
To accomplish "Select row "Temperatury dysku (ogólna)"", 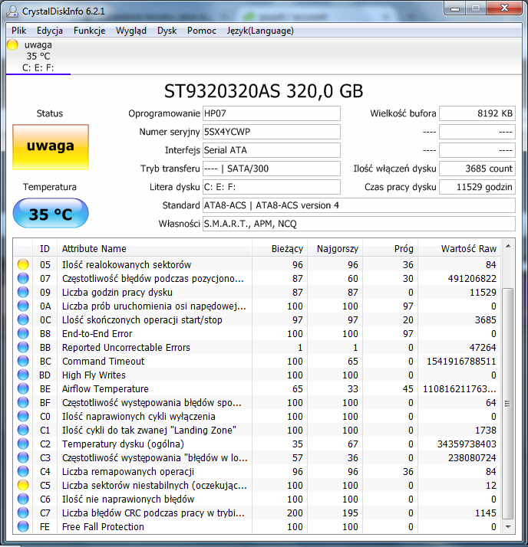I will pos(257,444).
